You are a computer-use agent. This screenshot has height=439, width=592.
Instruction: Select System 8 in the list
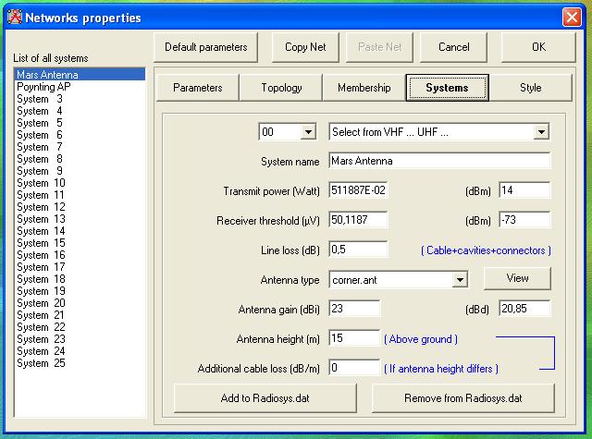(80, 159)
